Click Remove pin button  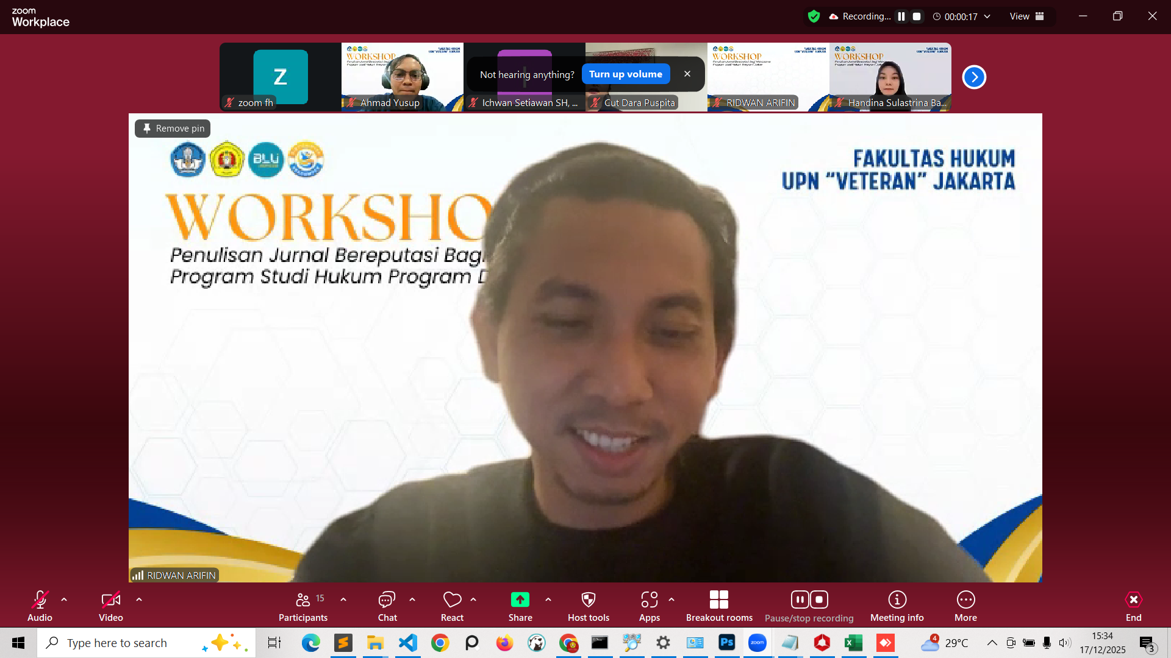click(173, 129)
